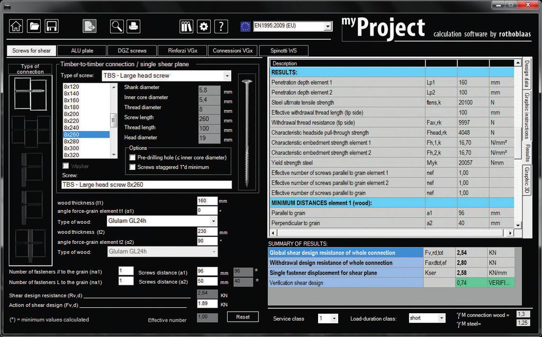The width and height of the screenshot is (542, 337).
Task: Switch to ALU plate tab
Action: coord(82,50)
